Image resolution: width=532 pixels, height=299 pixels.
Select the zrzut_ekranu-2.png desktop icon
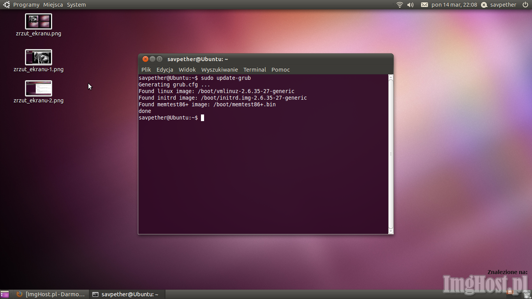tap(39, 92)
